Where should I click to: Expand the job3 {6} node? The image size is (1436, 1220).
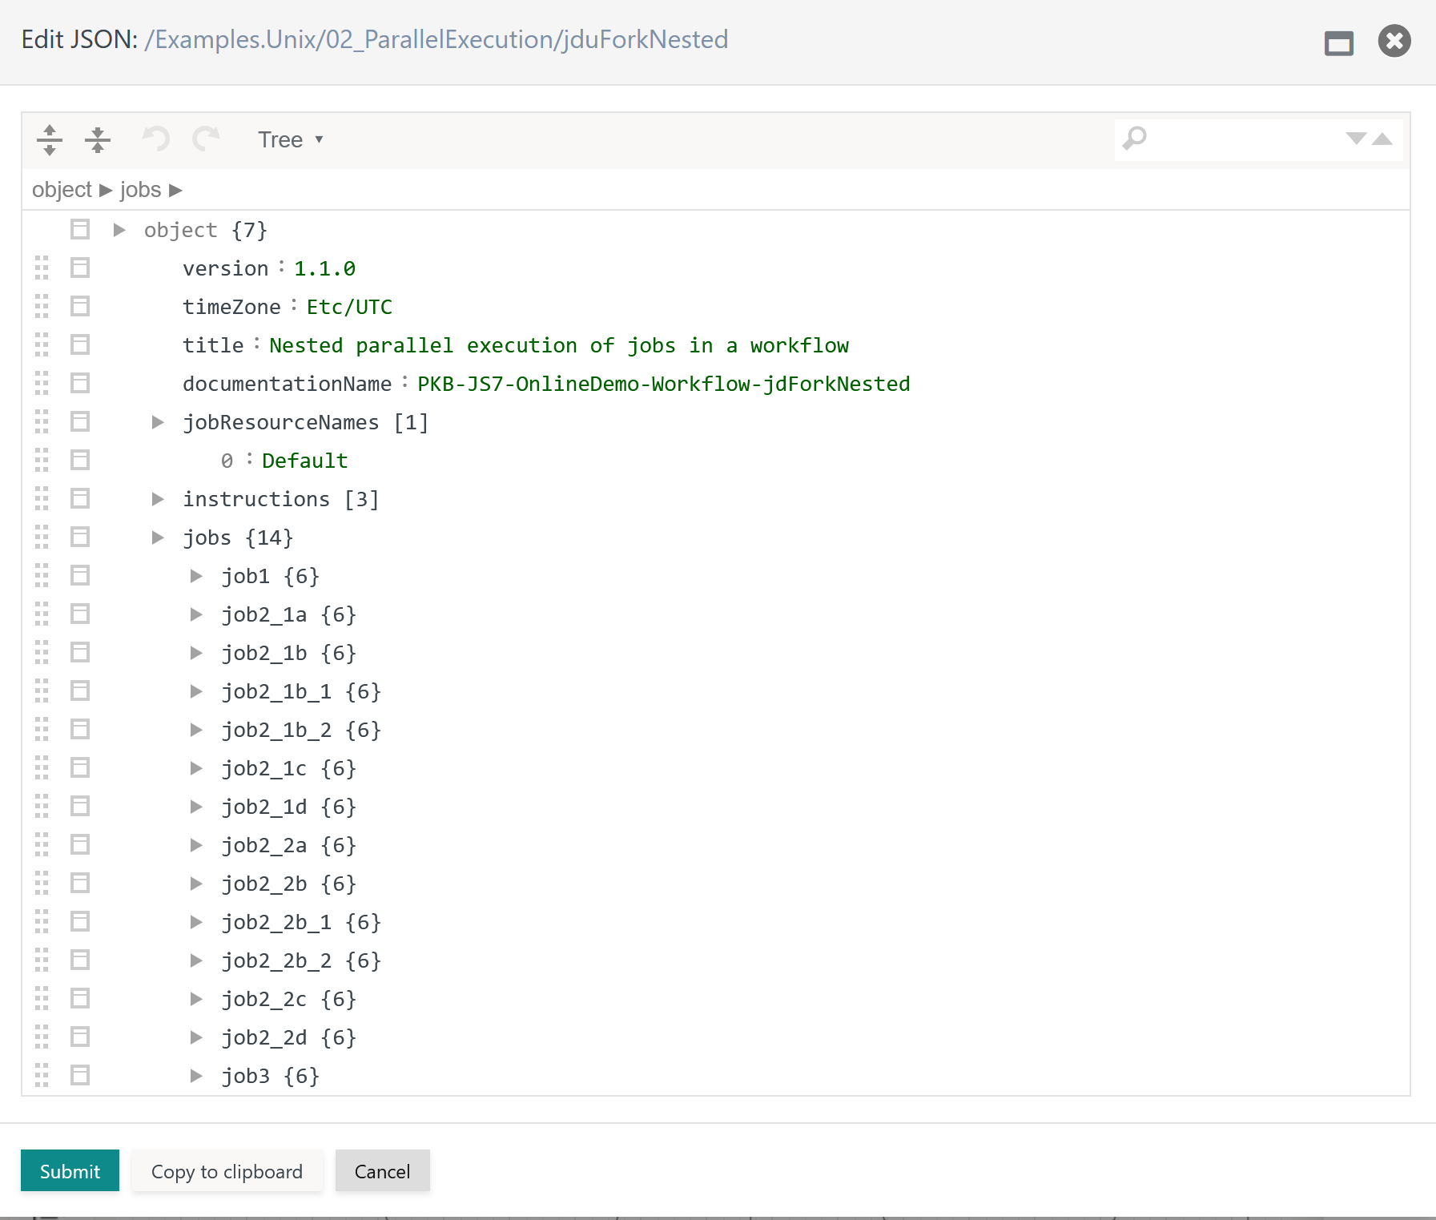point(196,1076)
